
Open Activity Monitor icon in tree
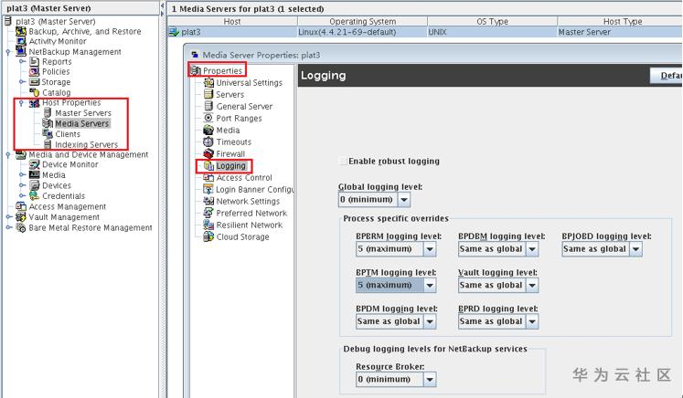[x=20, y=41]
